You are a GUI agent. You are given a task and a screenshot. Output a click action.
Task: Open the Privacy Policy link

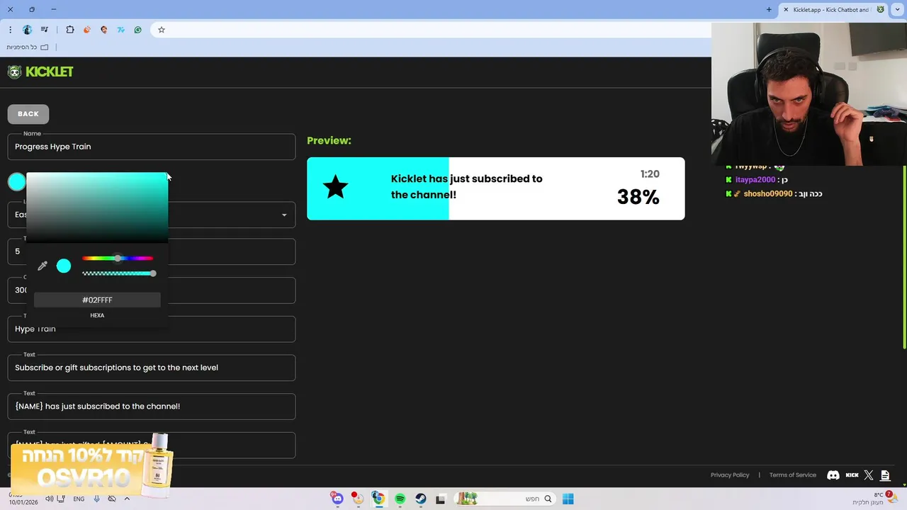tap(730, 475)
